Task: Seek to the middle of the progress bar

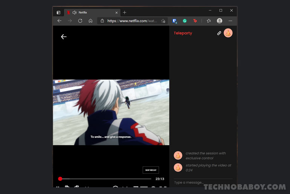Action: click(105, 179)
